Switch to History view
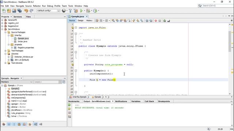234x131 pixels. [89, 20]
